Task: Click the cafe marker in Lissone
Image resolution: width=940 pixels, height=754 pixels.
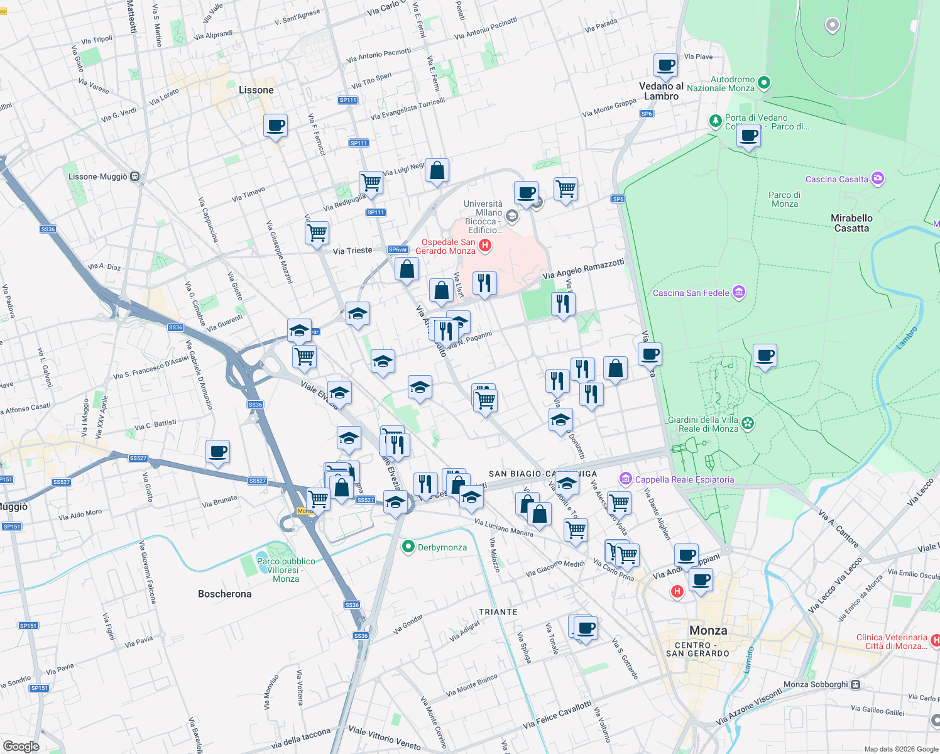Action: coord(275,126)
